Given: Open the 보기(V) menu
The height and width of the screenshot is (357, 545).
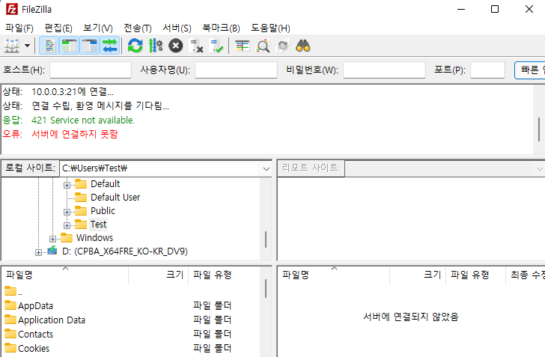Looking at the screenshot, I should [98, 28].
